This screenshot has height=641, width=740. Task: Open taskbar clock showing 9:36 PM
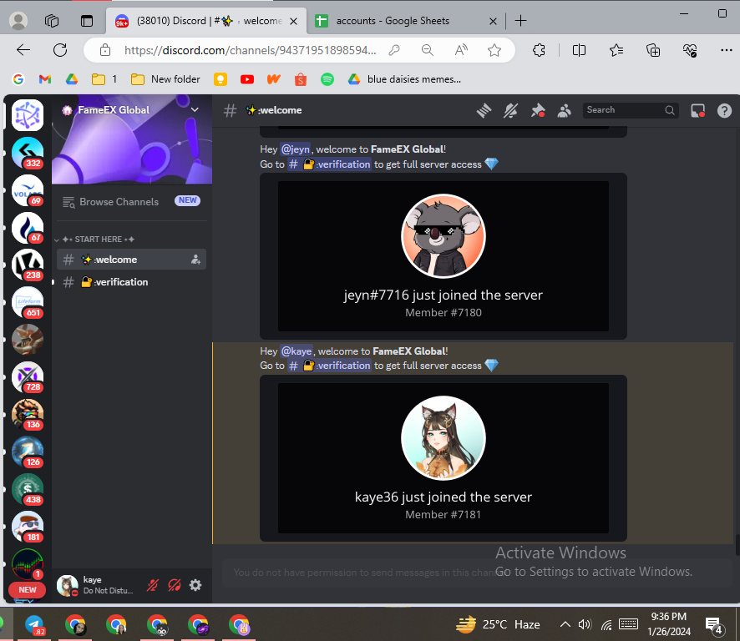pos(669,624)
